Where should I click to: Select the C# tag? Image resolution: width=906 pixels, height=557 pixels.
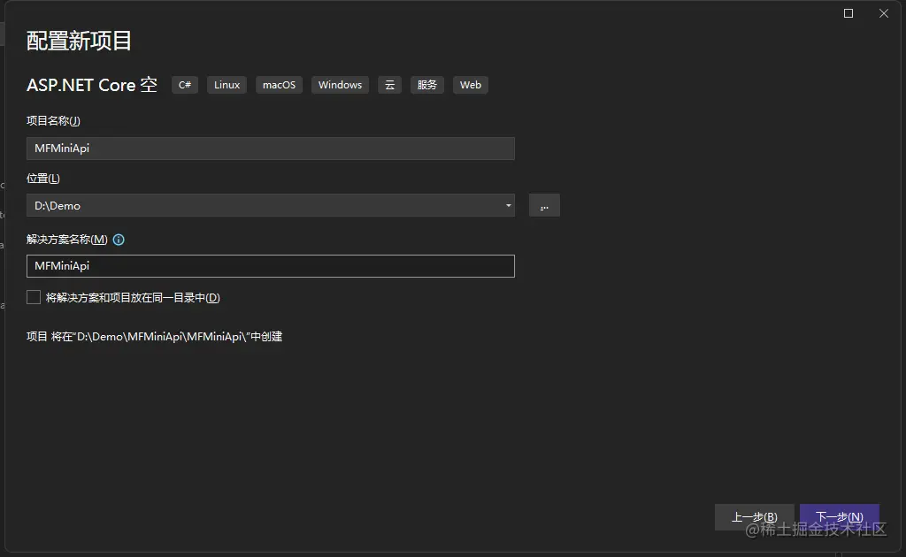coord(185,85)
